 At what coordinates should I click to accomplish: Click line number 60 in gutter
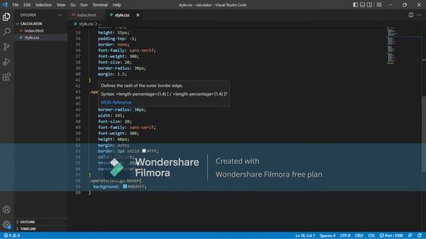78,193
